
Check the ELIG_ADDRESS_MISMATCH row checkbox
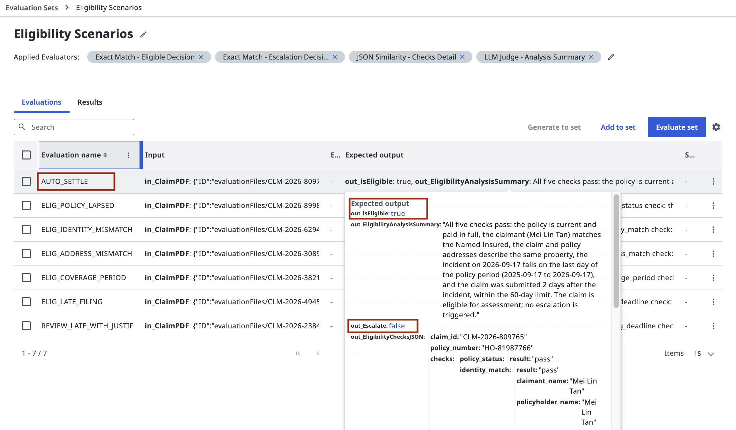pos(26,253)
